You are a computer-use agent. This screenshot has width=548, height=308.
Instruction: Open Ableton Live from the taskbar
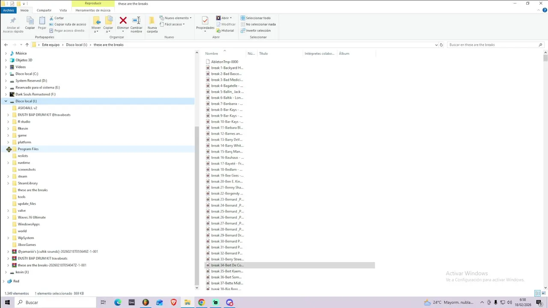131,302
